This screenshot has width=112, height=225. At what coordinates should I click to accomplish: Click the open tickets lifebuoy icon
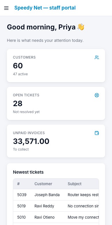(x=97, y=95)
